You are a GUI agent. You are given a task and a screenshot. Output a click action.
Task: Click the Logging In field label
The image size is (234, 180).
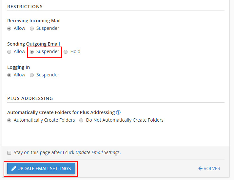point(18,67)
